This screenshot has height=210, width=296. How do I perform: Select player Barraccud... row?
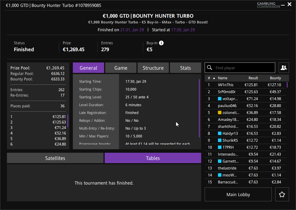[x=245, y=182]
